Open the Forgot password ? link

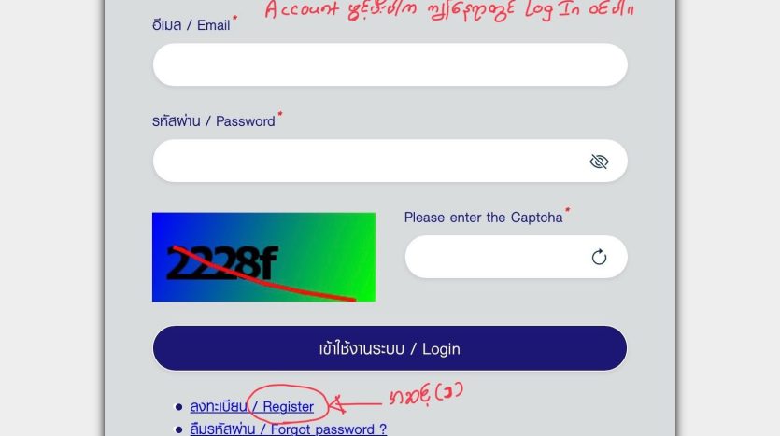click(288, 429)
